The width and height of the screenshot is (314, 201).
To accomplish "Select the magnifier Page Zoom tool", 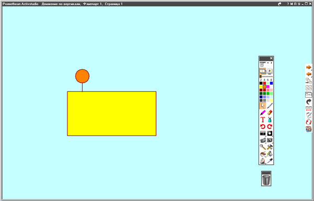I will (263, 147).
